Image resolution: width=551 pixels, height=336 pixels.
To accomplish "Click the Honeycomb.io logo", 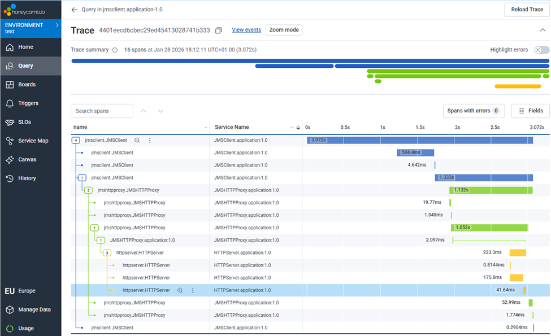I will click(24, 10).
